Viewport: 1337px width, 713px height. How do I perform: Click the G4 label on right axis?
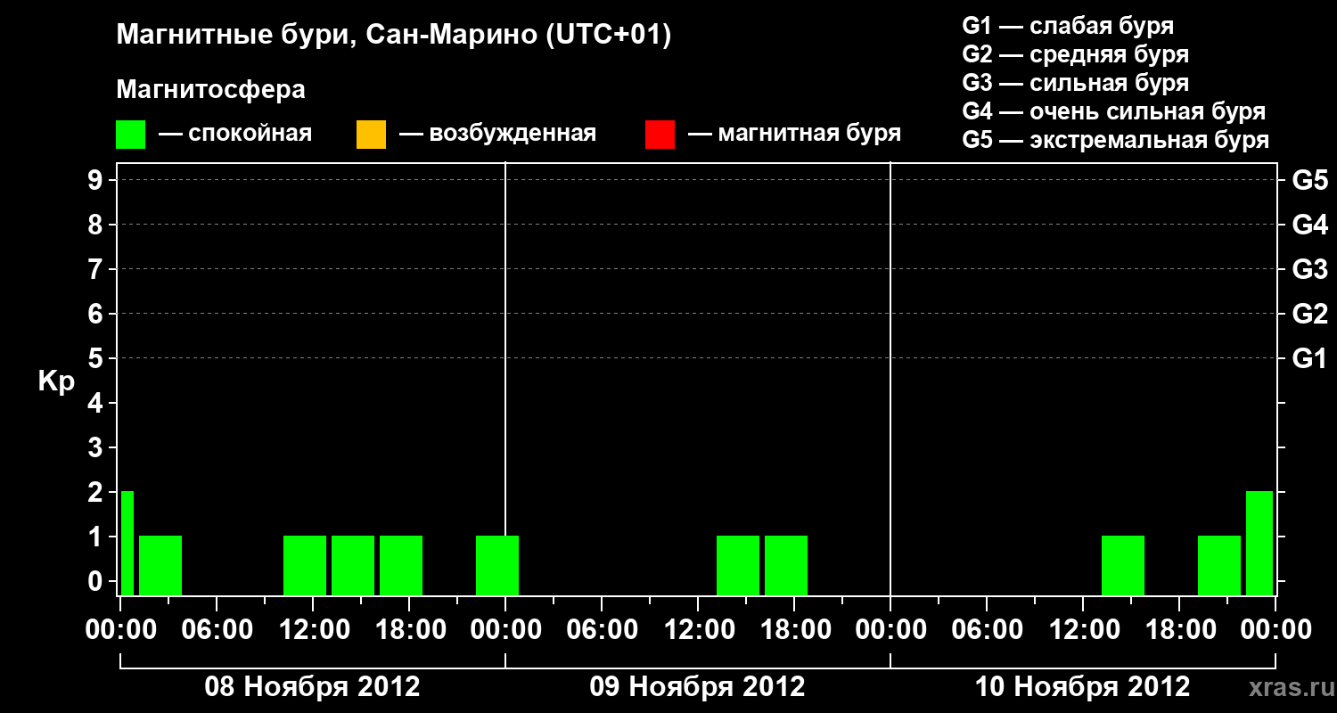point(1310,225)
